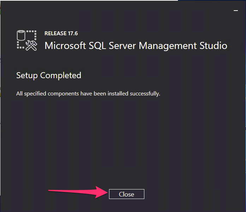The width and height of the screenshot is (246, 212).
Task: Click the word Completed in the heading
Action: point(61,76)
